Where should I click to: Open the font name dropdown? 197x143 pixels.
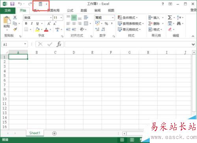click(x=51, y=18)
